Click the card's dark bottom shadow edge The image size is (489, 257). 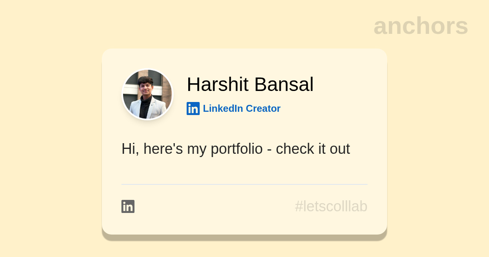(x=244, y=238)
